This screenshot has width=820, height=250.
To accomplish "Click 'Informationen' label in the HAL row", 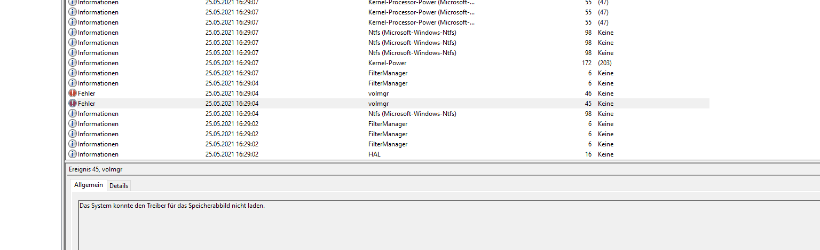I will click(x=98, y=154).
